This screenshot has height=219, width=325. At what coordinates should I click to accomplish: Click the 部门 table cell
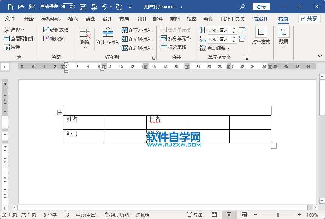point(84,136)
